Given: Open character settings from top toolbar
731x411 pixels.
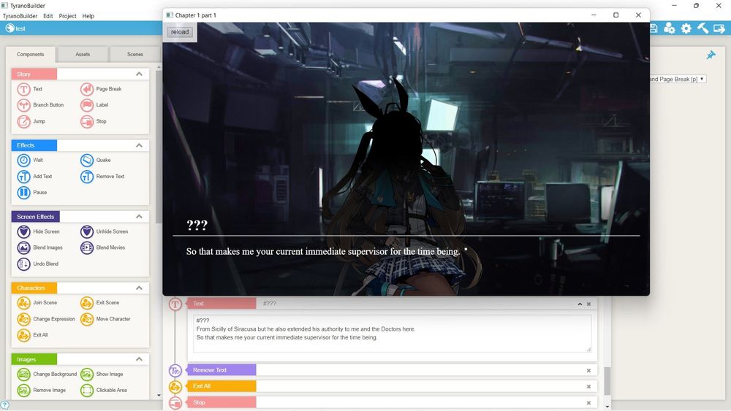Looking at the screenshot, I should (670, 28).
